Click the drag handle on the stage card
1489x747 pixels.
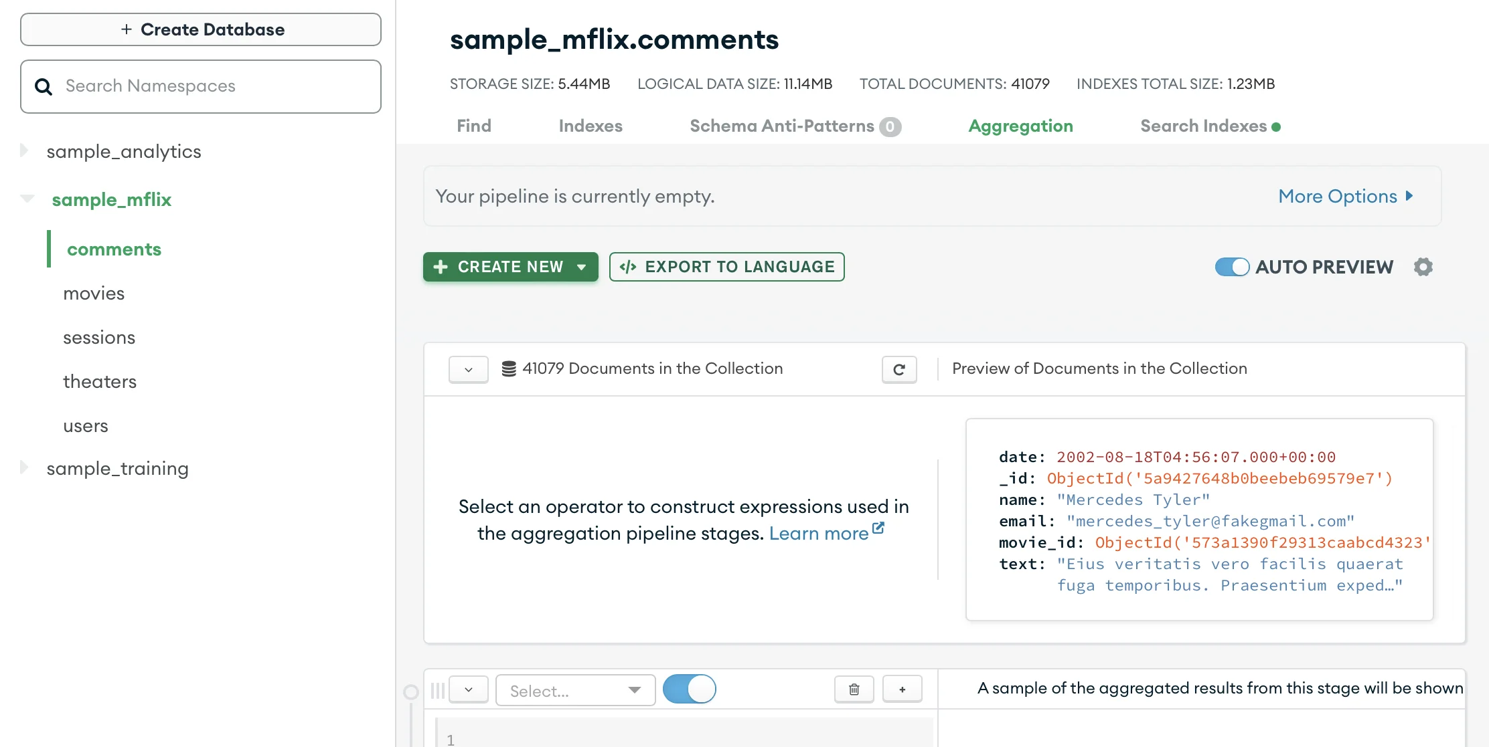point(437,689)
